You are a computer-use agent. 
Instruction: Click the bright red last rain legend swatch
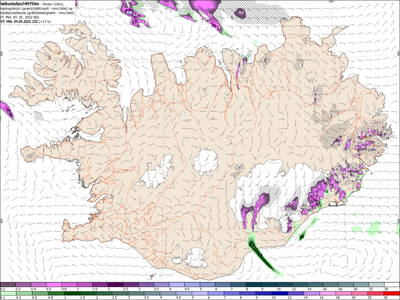point(392,293)
